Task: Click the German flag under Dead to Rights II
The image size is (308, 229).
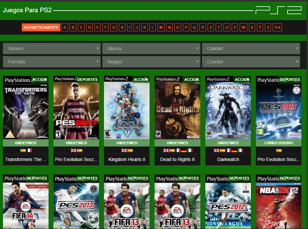Action: point(184,150)
